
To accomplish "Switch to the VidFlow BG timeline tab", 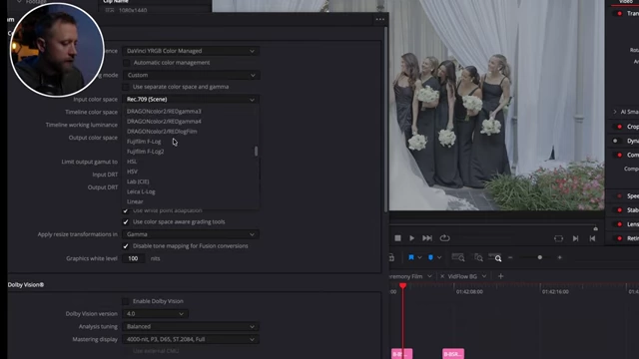I will (x=462, y=276).
